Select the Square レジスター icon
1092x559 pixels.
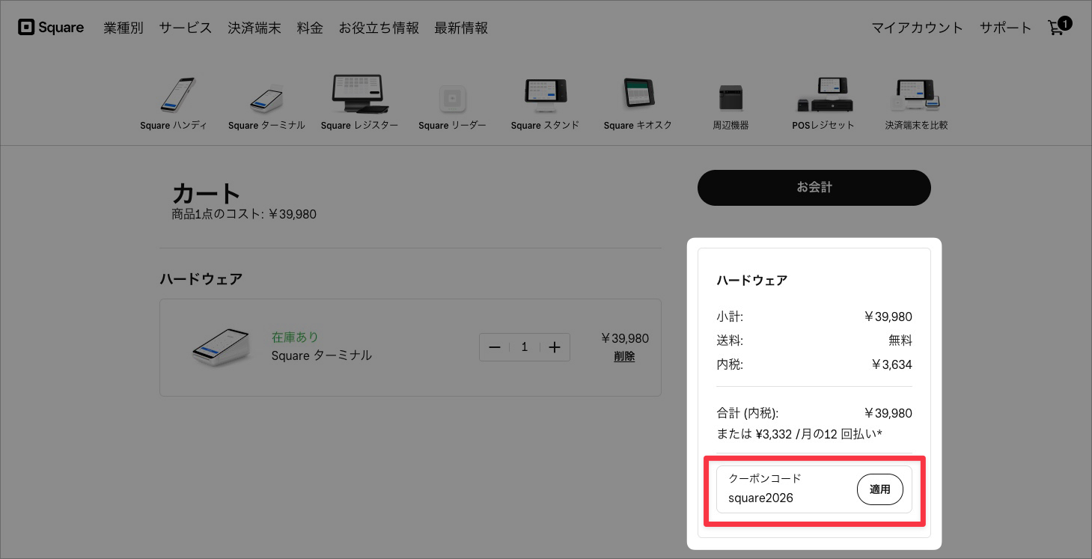(359, 92)
